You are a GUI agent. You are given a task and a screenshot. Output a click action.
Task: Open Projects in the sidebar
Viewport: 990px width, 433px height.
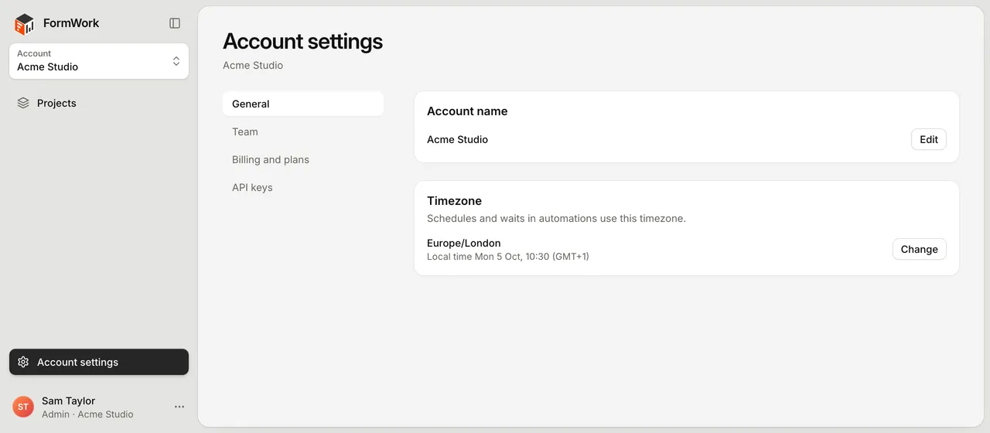99,103
